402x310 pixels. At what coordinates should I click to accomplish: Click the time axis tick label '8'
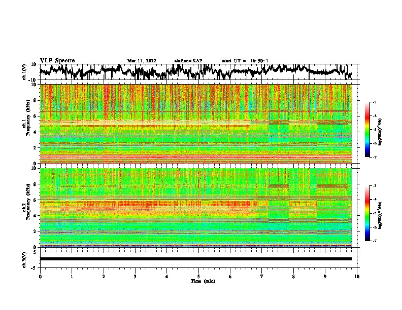pyautogui.click(x=293, y=277)
